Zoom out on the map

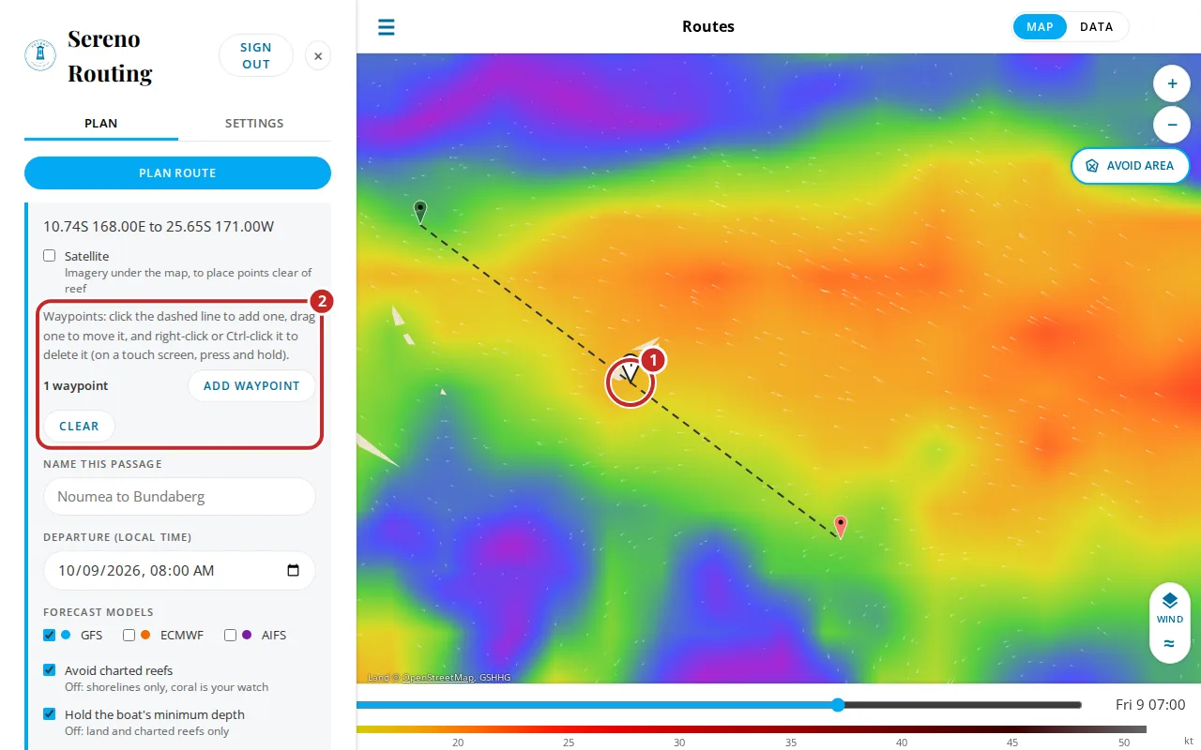pyautogui.click(x=1172, y=125)
